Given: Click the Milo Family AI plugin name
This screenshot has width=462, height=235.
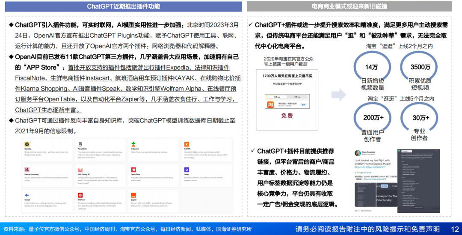Looking at the screenshot, I should click(x=84, y=175).
